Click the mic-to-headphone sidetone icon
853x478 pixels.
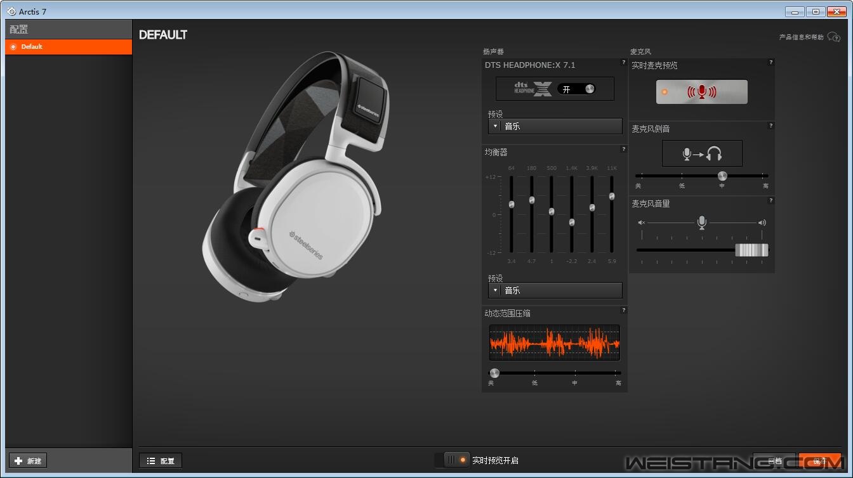(x=702, y=153)
